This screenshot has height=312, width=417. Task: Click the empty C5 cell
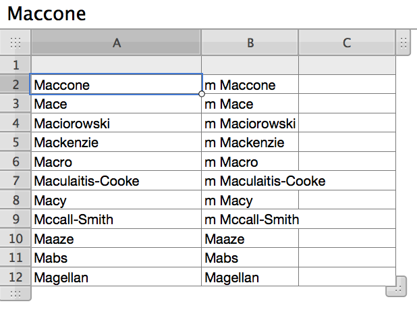tap(347, 142)
